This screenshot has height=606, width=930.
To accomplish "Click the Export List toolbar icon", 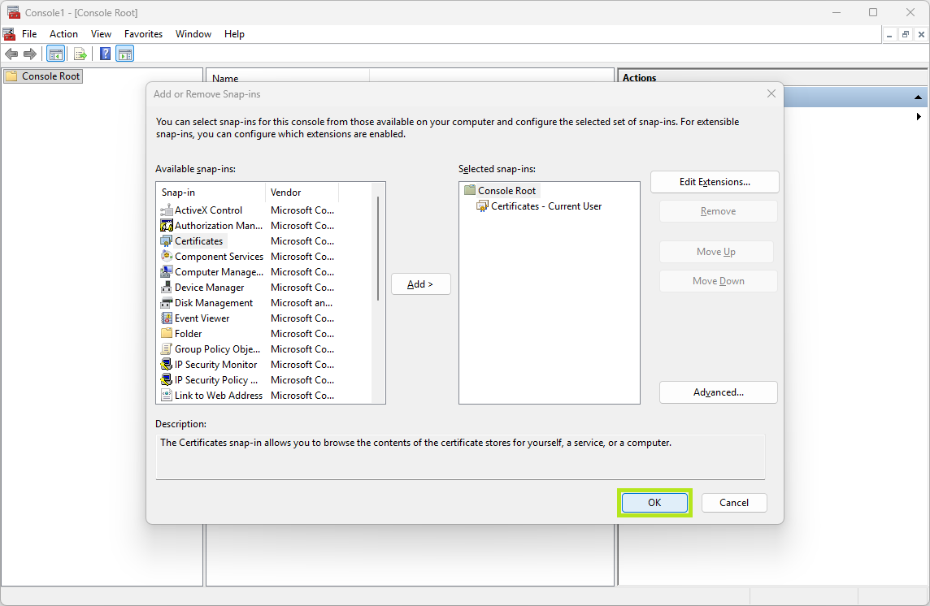I will click(80, 54).
